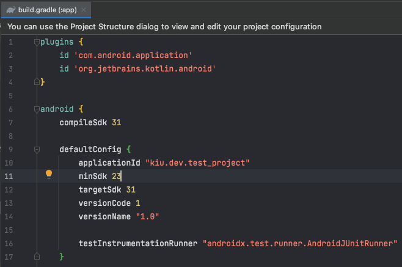402x267 pixels.
Task: Click the versionCode value 1
Action: pos(138,203)
